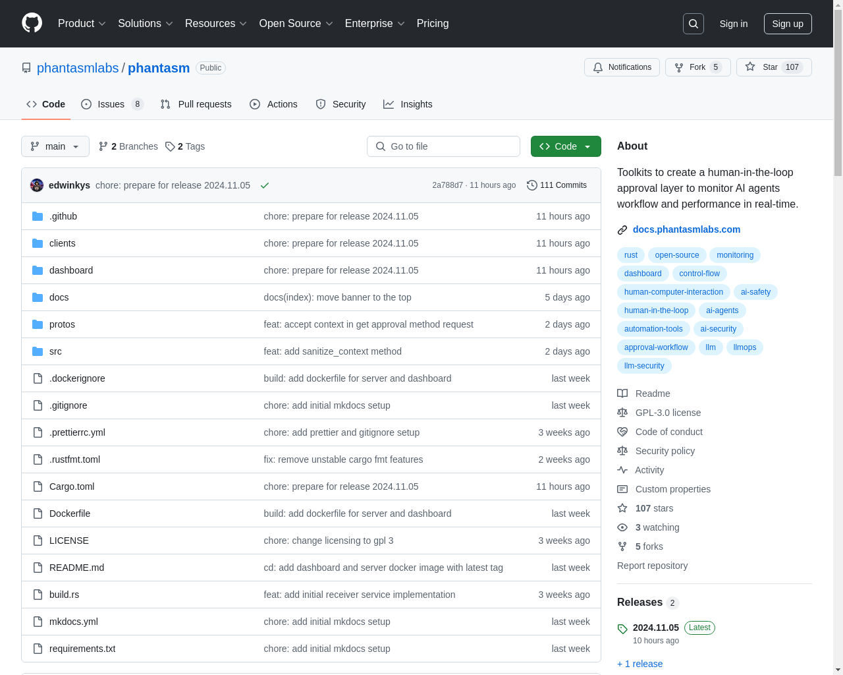Click the llmops topic tag
Screen dimensions: 843x675
click(x=745, y=347)
